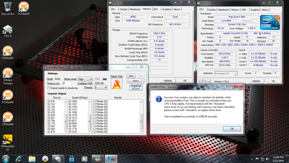
Task: Open the PCMark05 desktop shortcut
Action: [24, 8]
